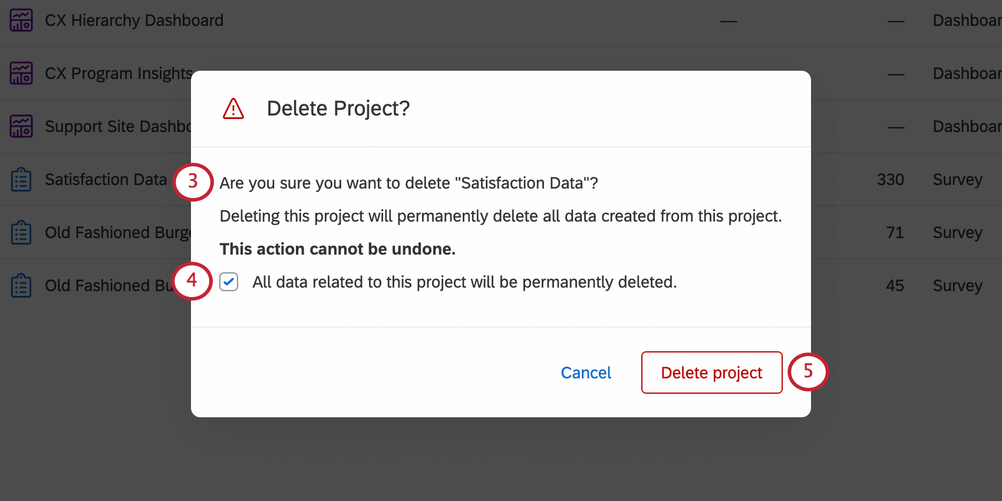Uncheck the permanent data deletion confirmation checkbox
Screen dimensions: 1002x501
(x=229, y=282)
